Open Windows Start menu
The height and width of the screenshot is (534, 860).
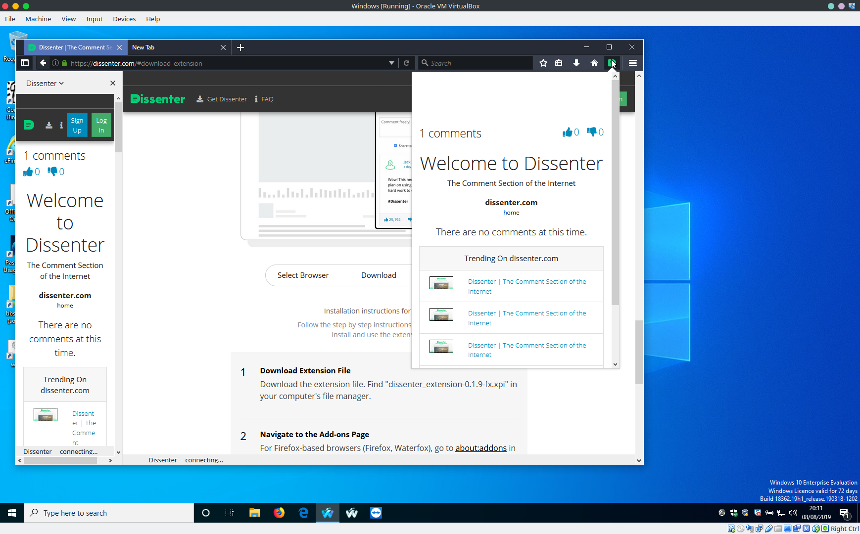click(x=12, y=513)
